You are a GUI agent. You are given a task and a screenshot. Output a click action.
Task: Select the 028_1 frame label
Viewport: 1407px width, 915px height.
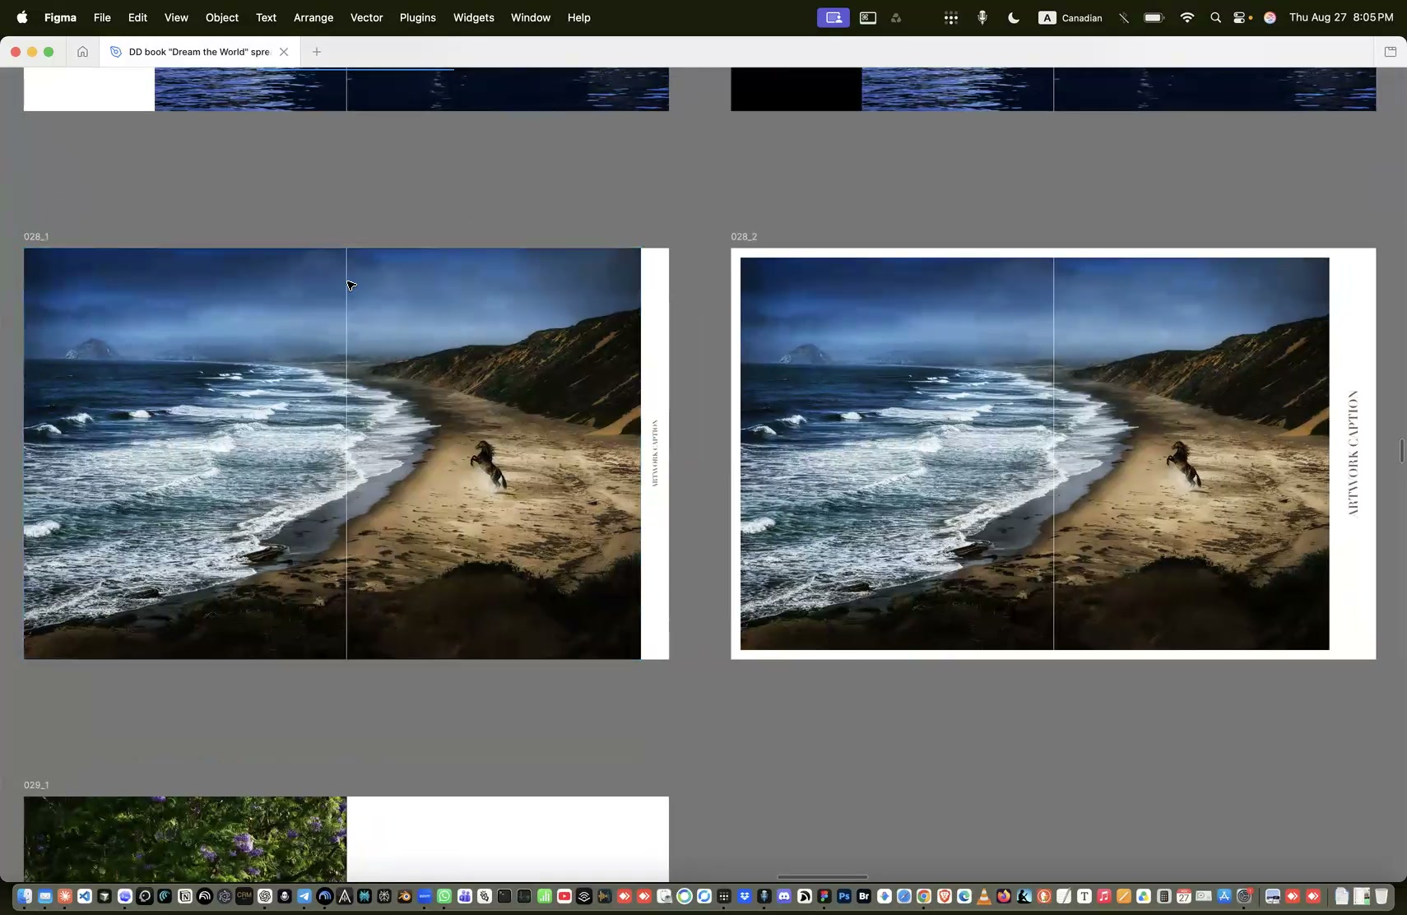pos(36,236)
